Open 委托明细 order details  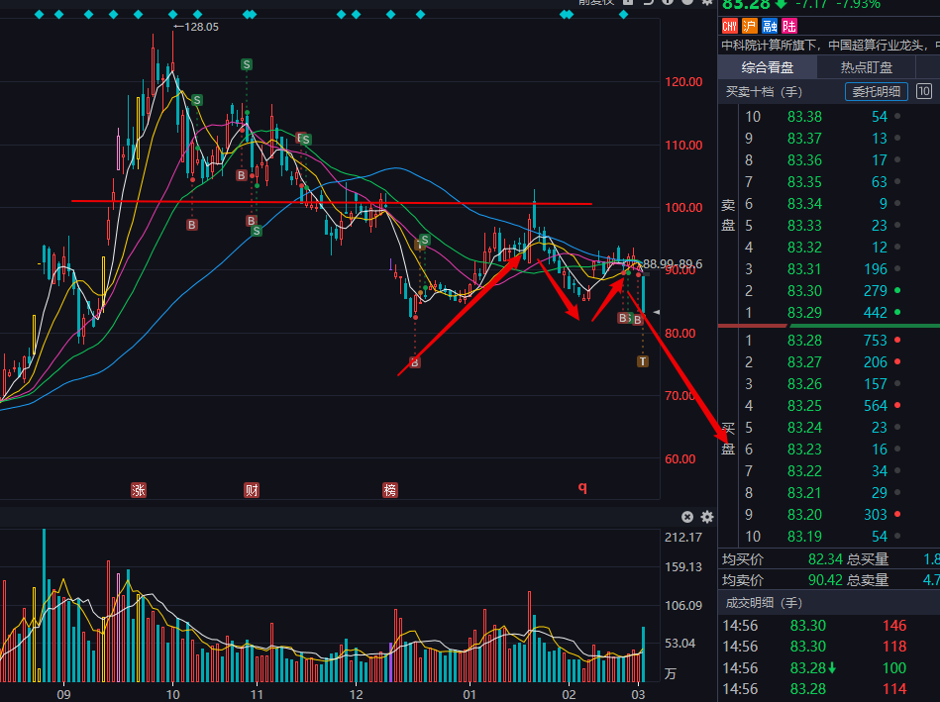877,92
